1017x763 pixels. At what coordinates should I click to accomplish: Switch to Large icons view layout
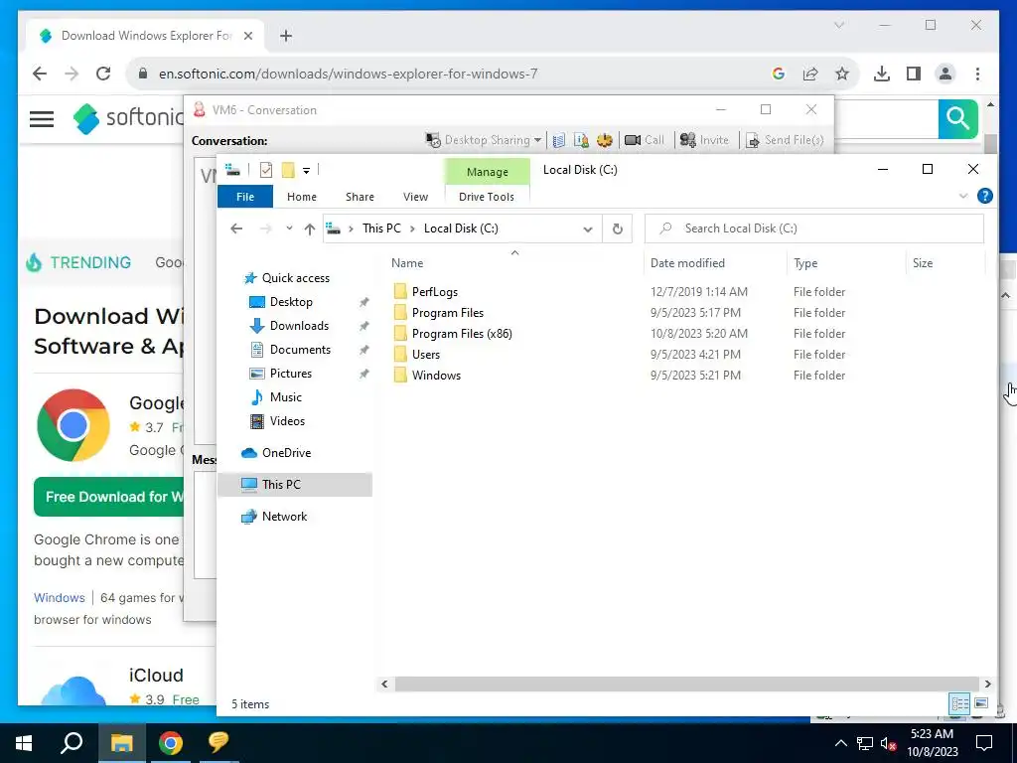coord(980,703)
